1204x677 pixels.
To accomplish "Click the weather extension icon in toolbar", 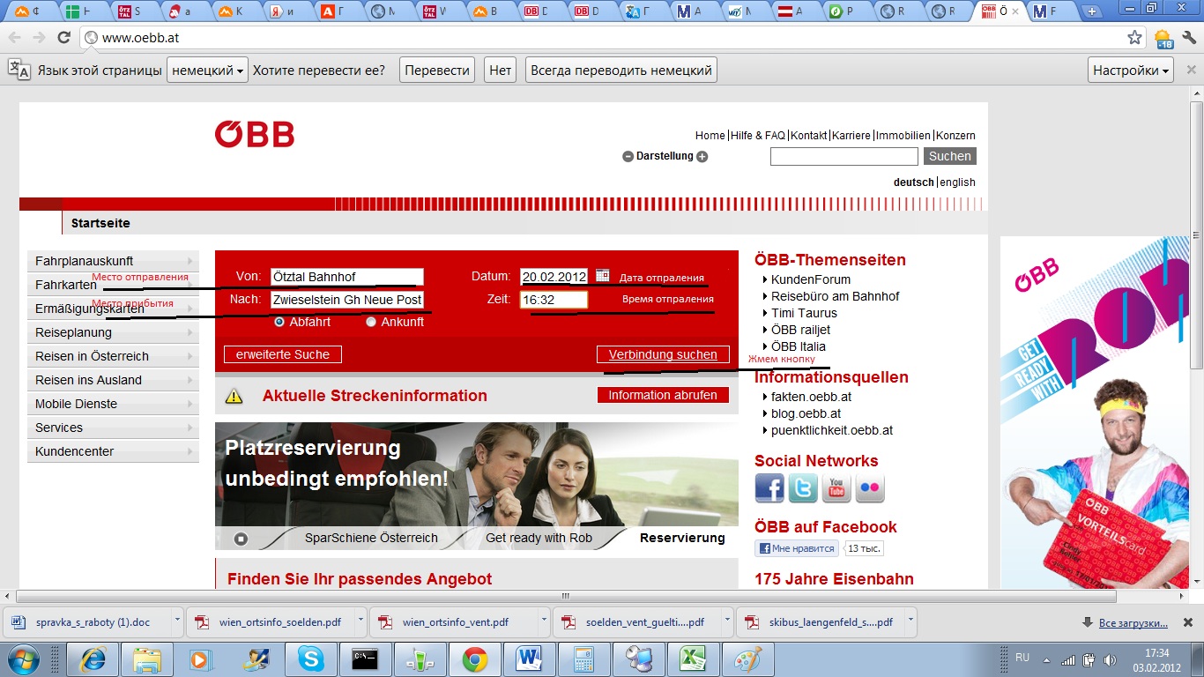I will point(1163,38).
